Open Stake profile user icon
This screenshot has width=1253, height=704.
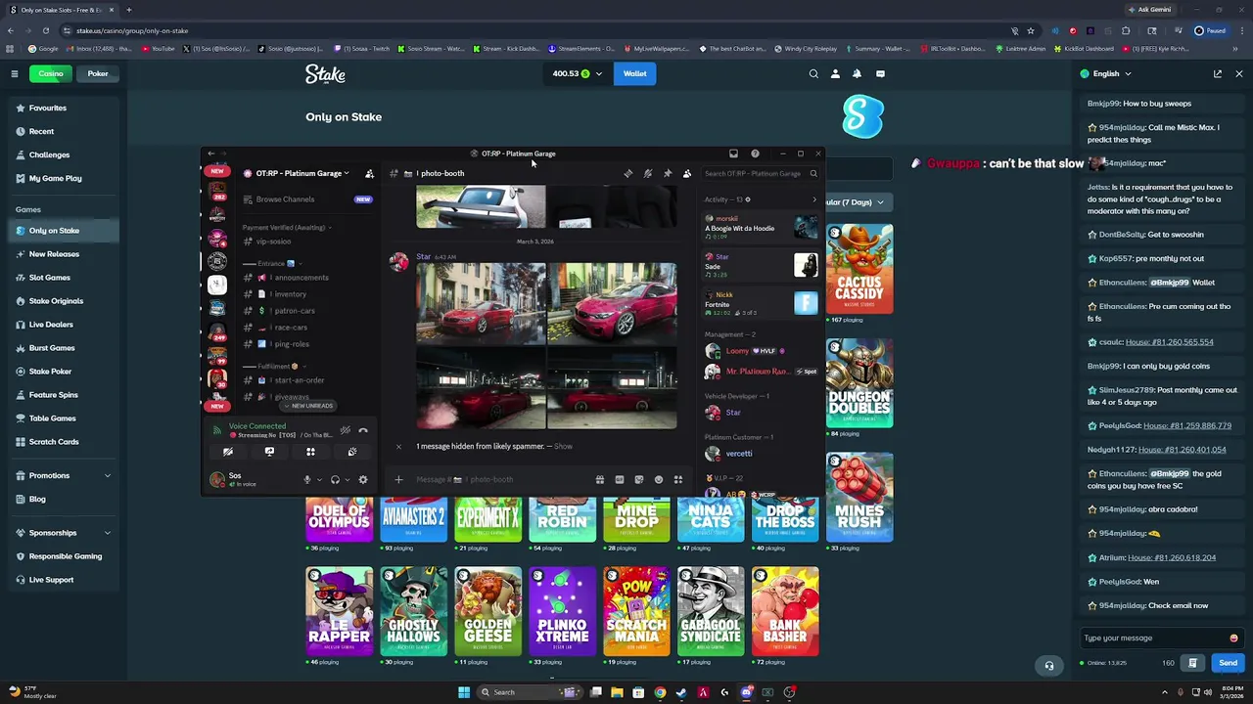click(x=835, y=73)
